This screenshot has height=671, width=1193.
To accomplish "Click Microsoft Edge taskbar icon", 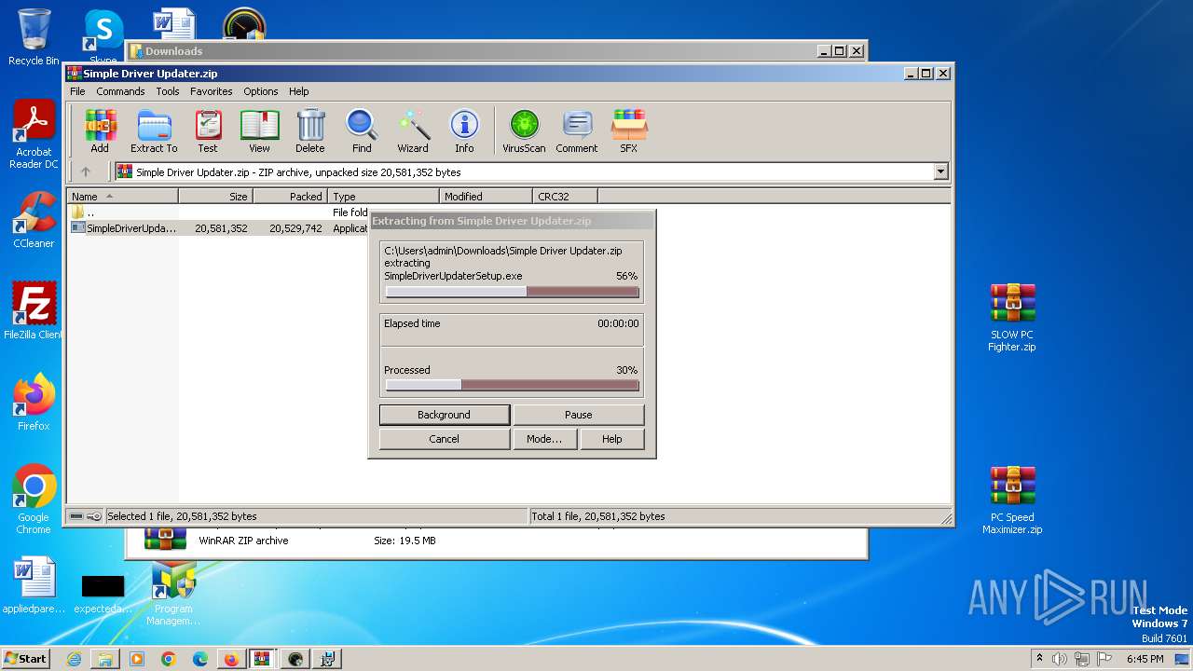I will (199, 659).
